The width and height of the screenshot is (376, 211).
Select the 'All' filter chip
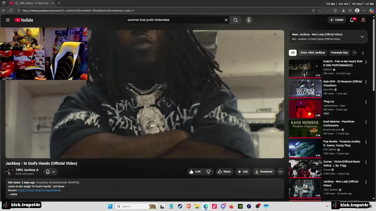tap(293, 53)
